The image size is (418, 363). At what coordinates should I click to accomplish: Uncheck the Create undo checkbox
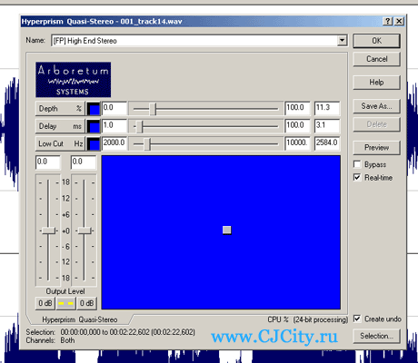(357, 319)
